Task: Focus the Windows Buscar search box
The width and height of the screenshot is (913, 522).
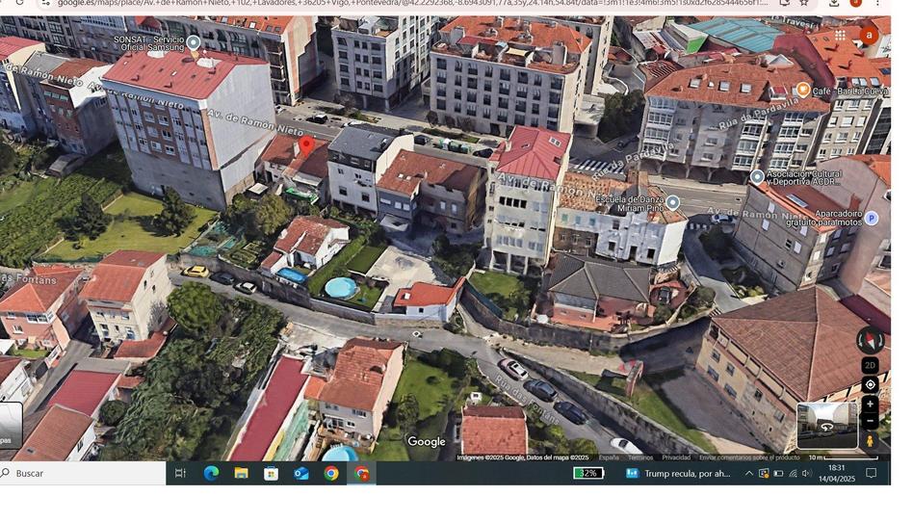Action: pos(82,473)
